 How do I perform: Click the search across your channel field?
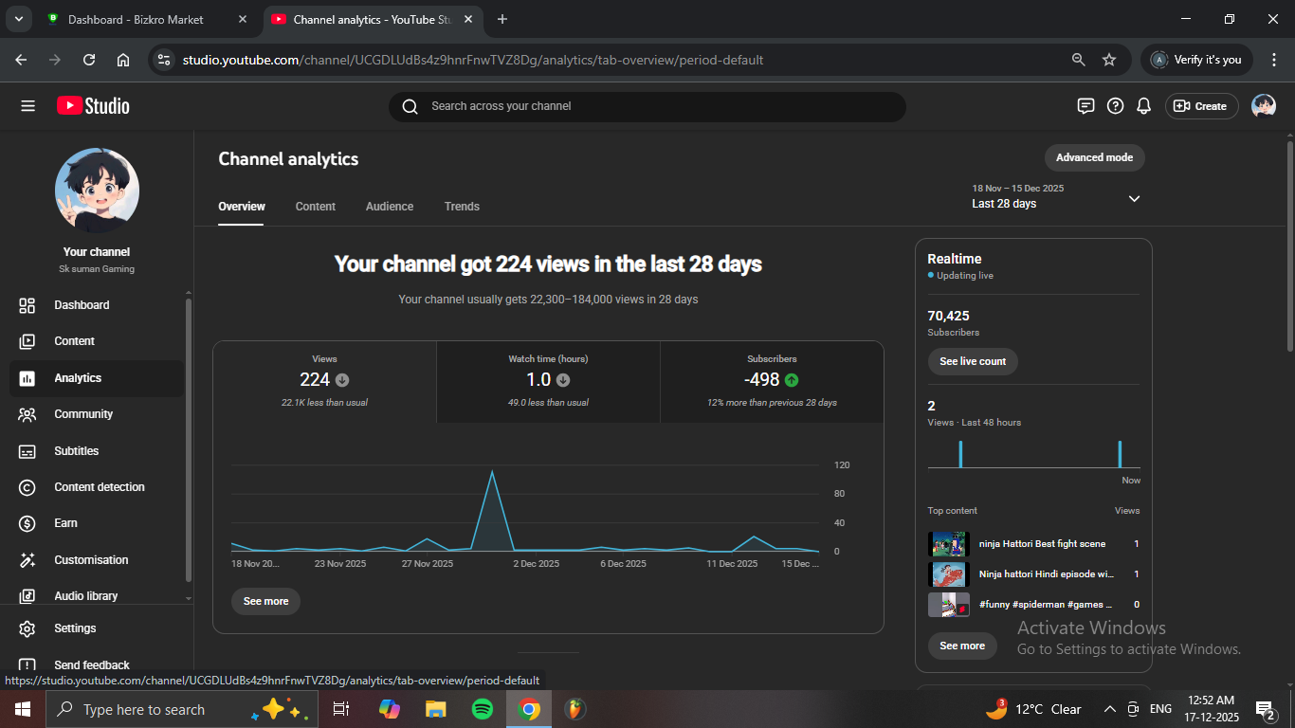click(647, 106)
